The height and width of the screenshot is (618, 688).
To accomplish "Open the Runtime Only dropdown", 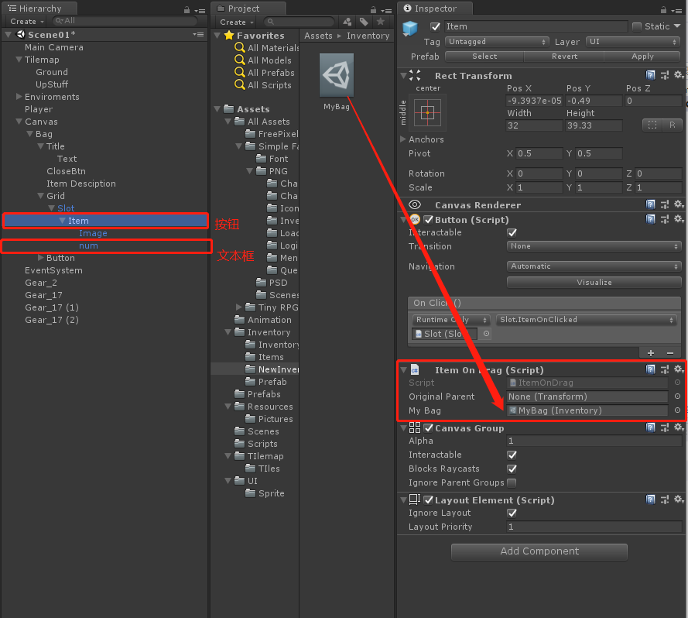I will [450, 320].
